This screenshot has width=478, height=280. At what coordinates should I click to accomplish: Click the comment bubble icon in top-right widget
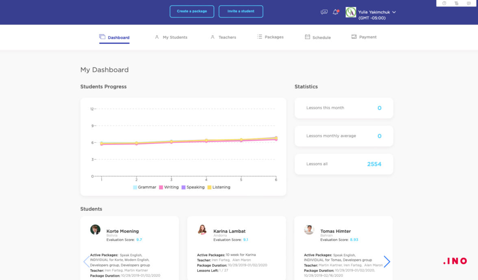point(469,3)
